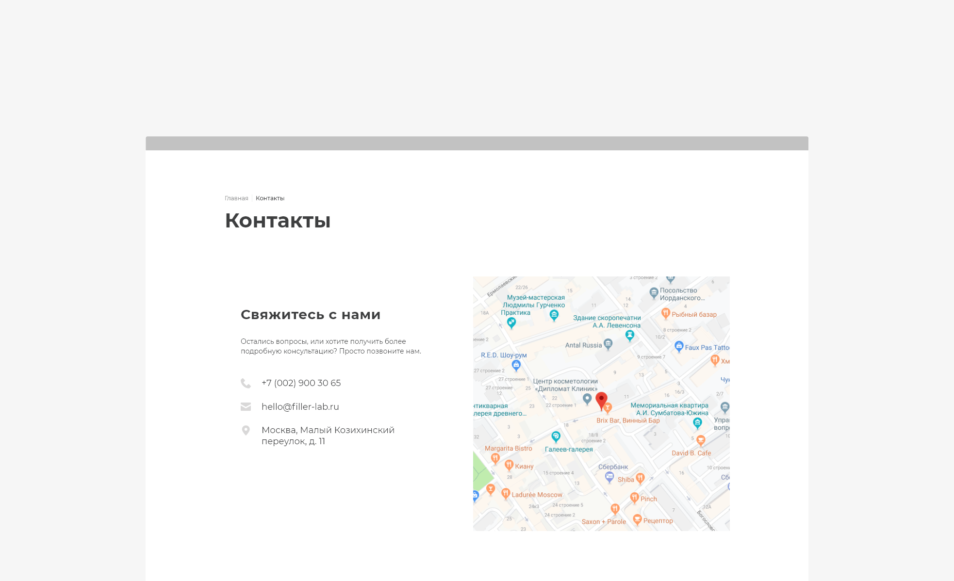The image size is (954, 581).
Task: Click the Посольство Иорданского museum icon
Action: 654,293
